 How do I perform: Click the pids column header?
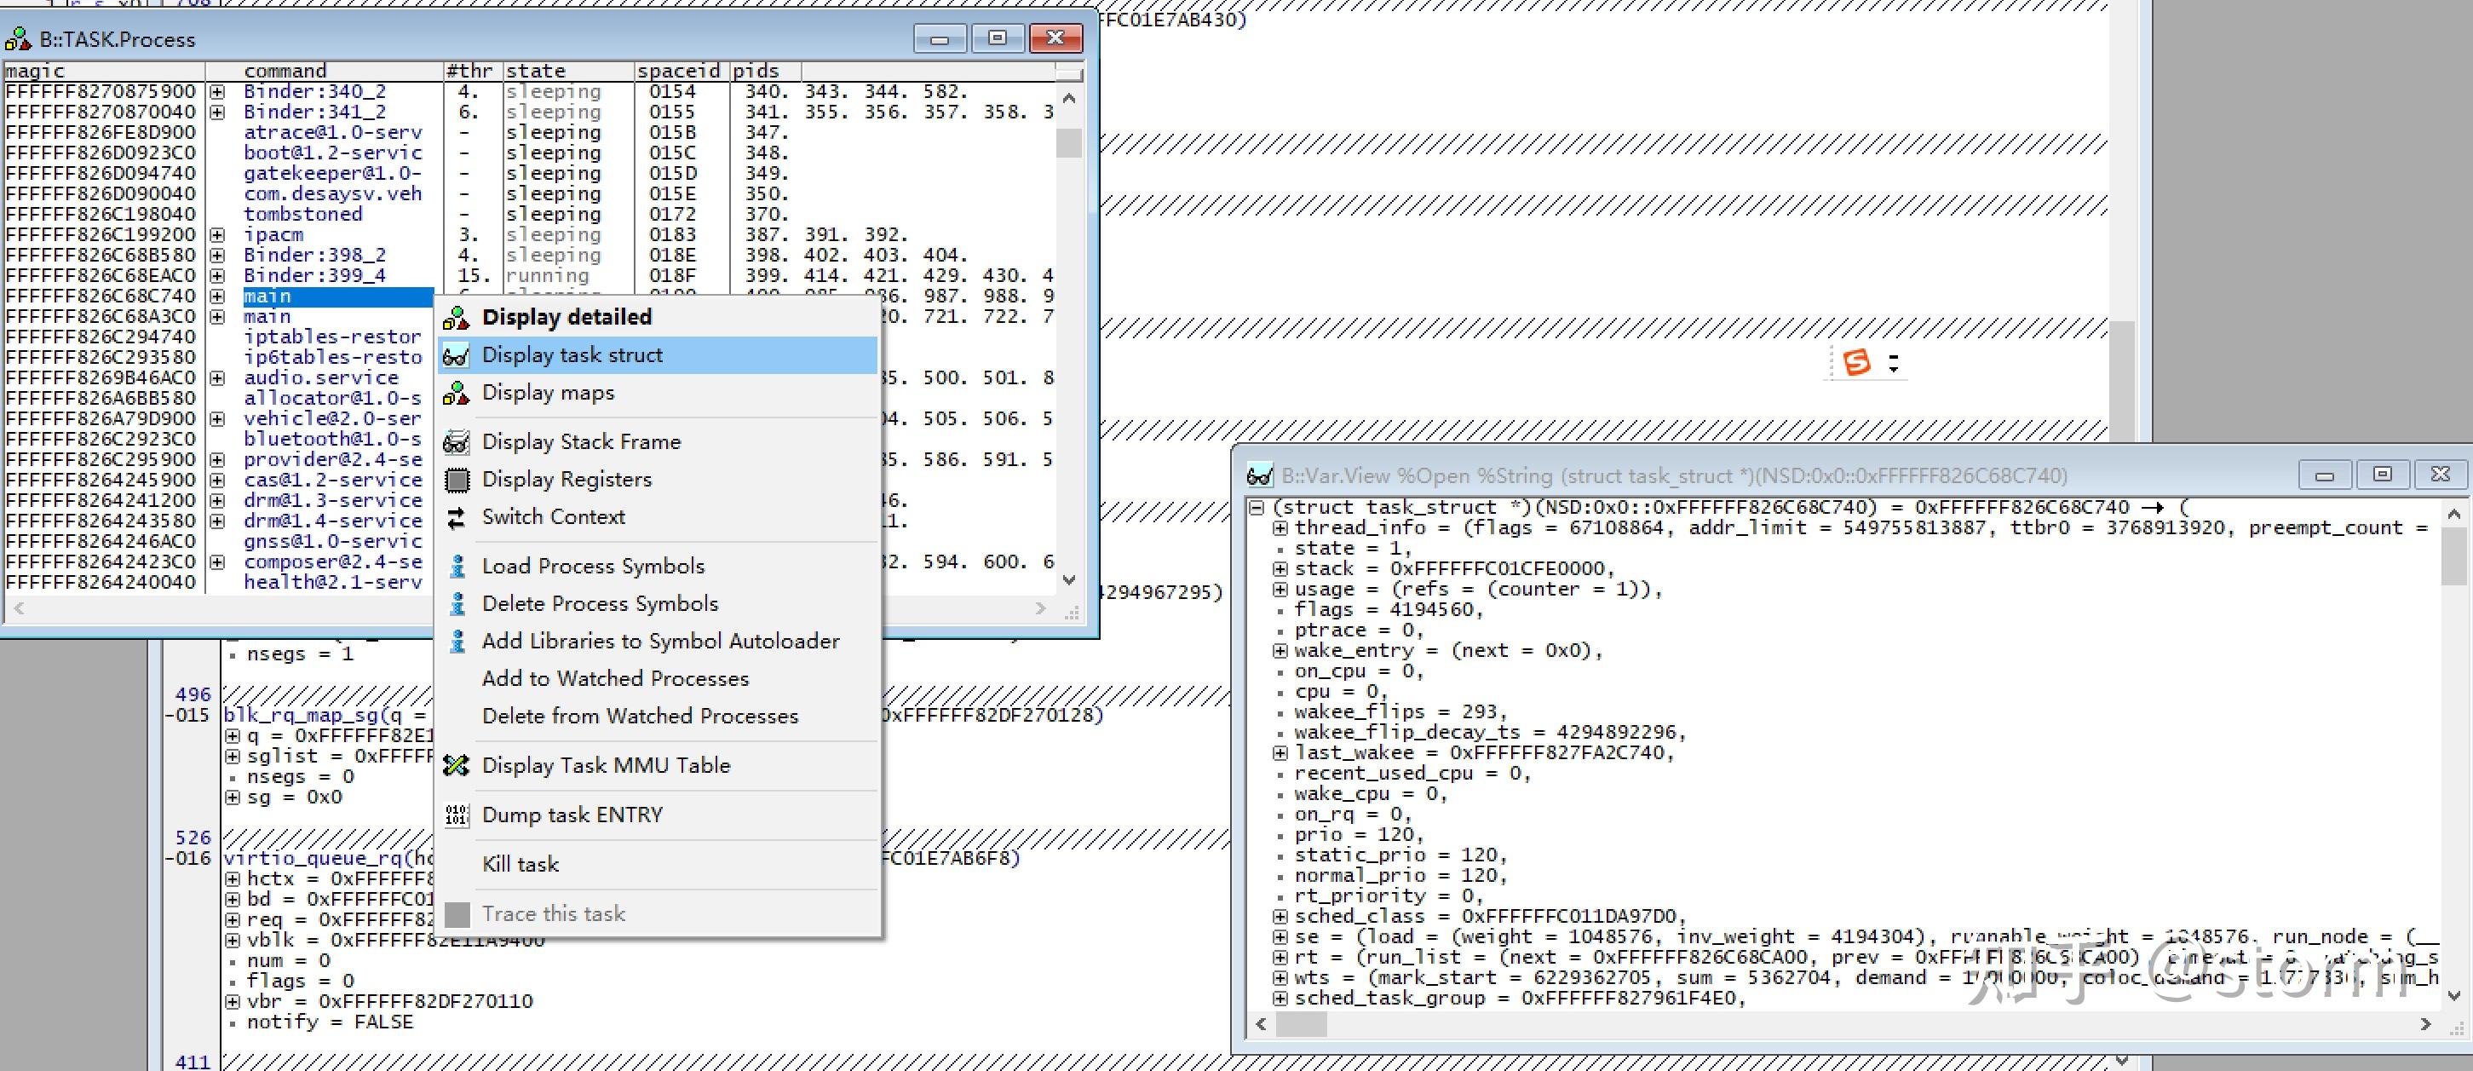tap(756, 71)
